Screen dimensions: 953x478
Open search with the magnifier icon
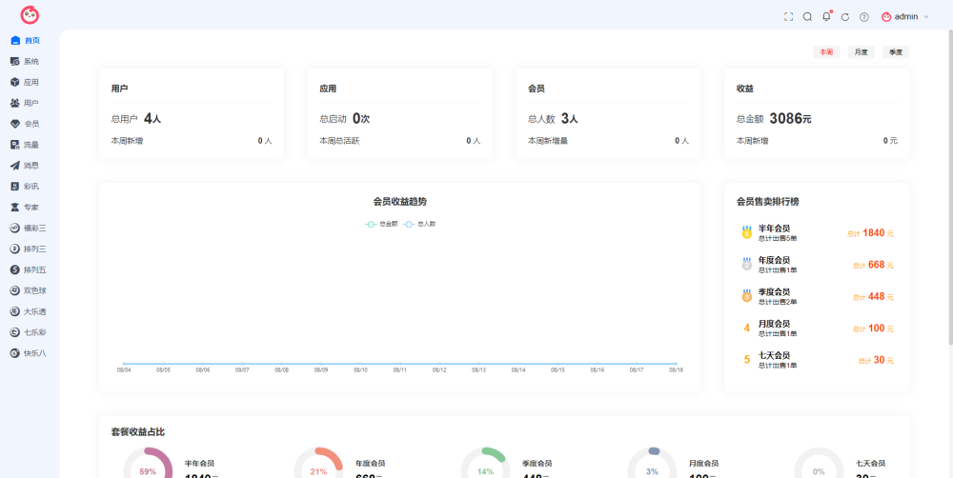click(x=807, y=17)
